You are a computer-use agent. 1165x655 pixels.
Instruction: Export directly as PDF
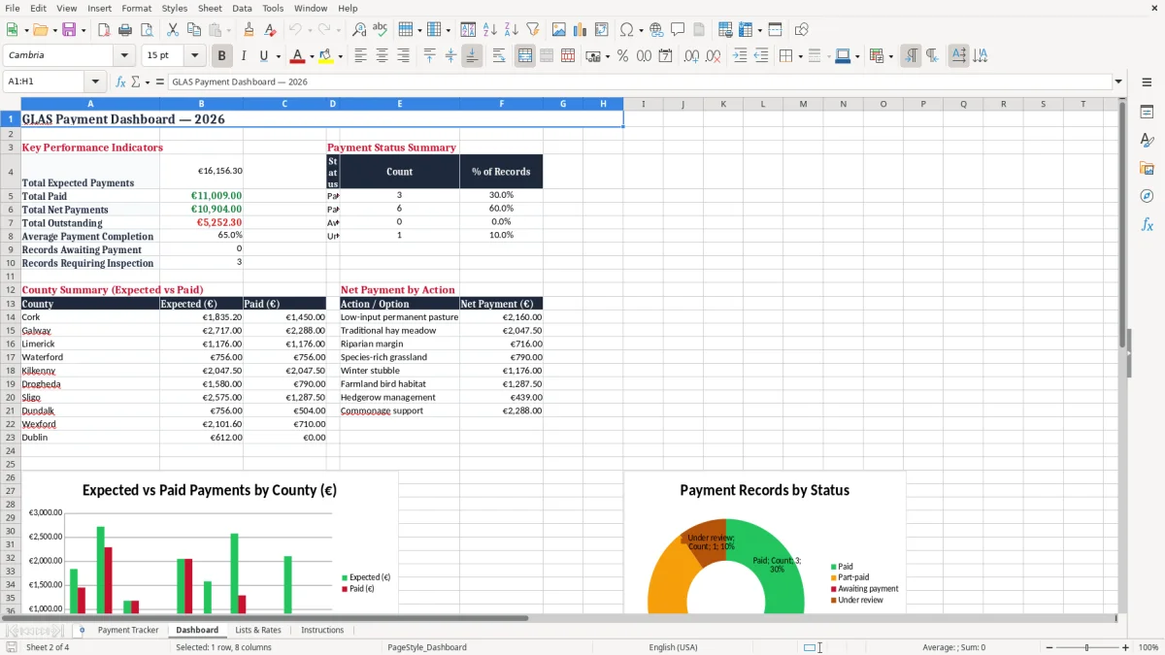click(x=104, y=30)
